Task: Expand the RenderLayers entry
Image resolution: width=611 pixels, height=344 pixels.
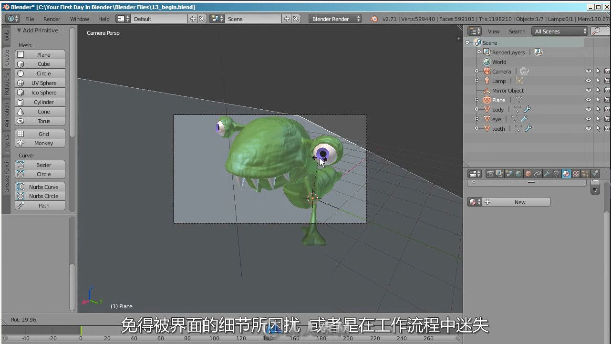Action: point(479,52)
